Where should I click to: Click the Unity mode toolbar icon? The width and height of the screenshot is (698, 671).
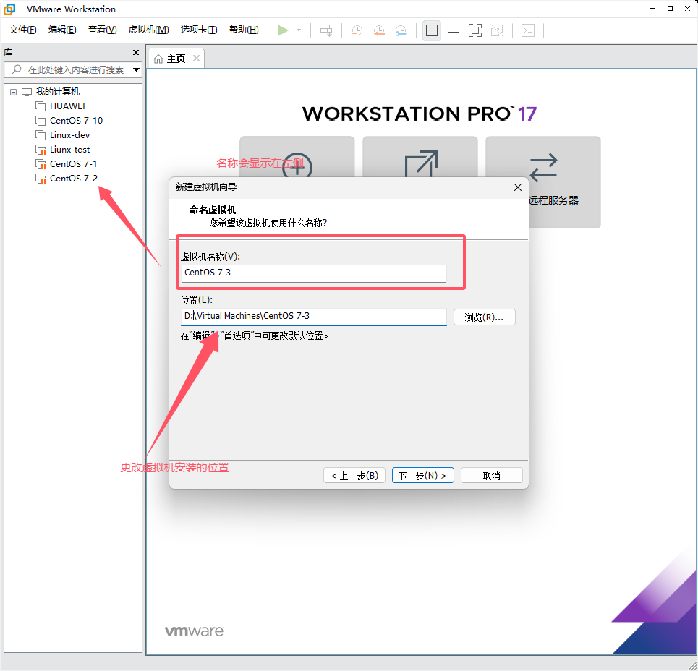[497, 30]
